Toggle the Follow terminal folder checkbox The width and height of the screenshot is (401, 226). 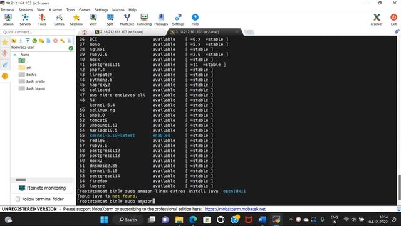(18, 199)
